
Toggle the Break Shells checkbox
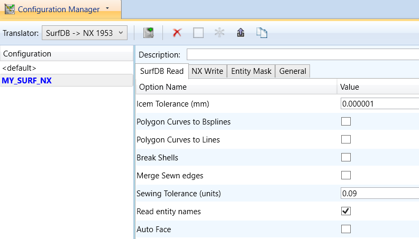coord(346,157)
